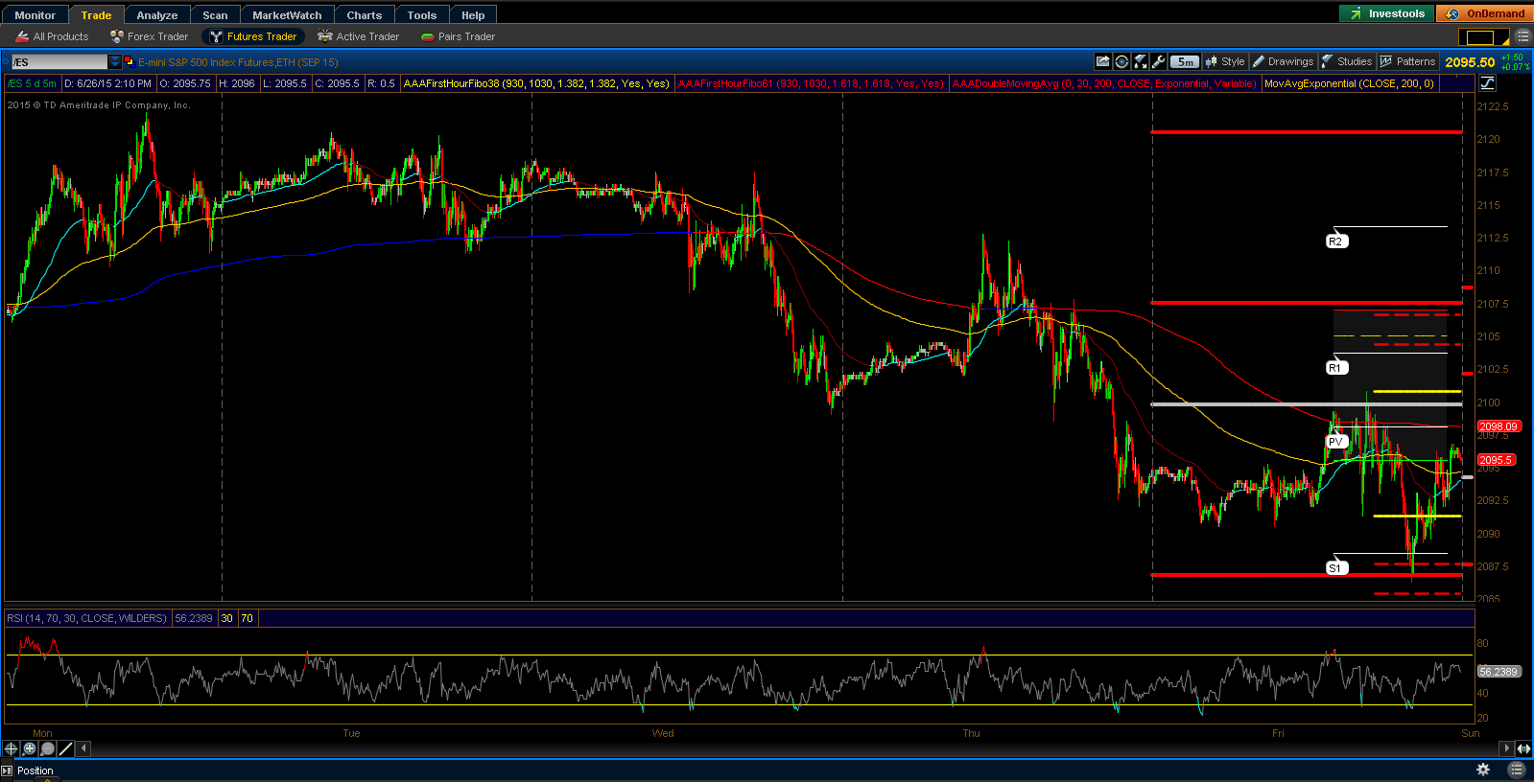Open the Patterns menu
The image size is (1534, 782).
[x=1407, y=61]
